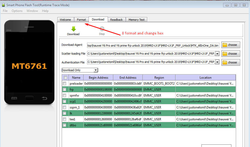The height and width of the screenshot is (147, 250).
Task: Click the Begin Address column header
Action: click(x=99, y=78)
